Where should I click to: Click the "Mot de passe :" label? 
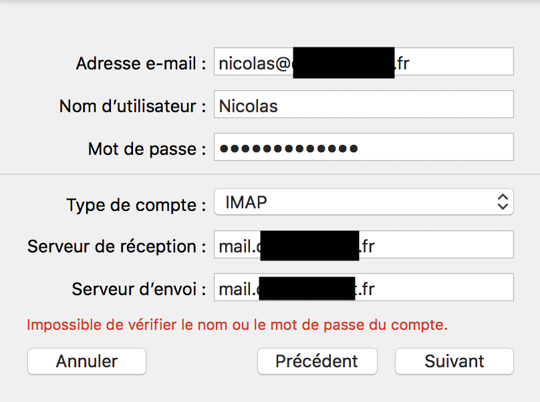tap(146, 149)
